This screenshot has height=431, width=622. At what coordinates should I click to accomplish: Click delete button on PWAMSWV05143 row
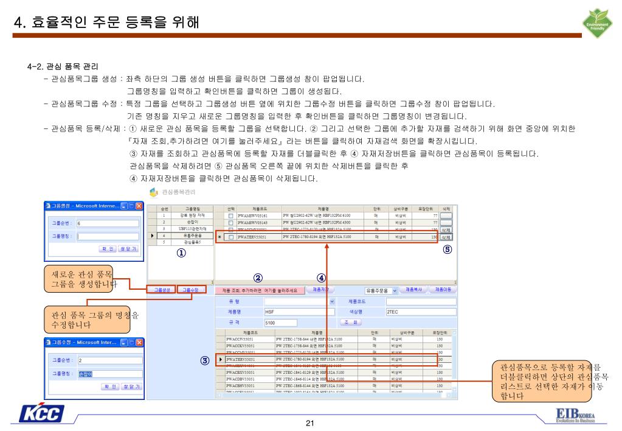tap(446, 222)
